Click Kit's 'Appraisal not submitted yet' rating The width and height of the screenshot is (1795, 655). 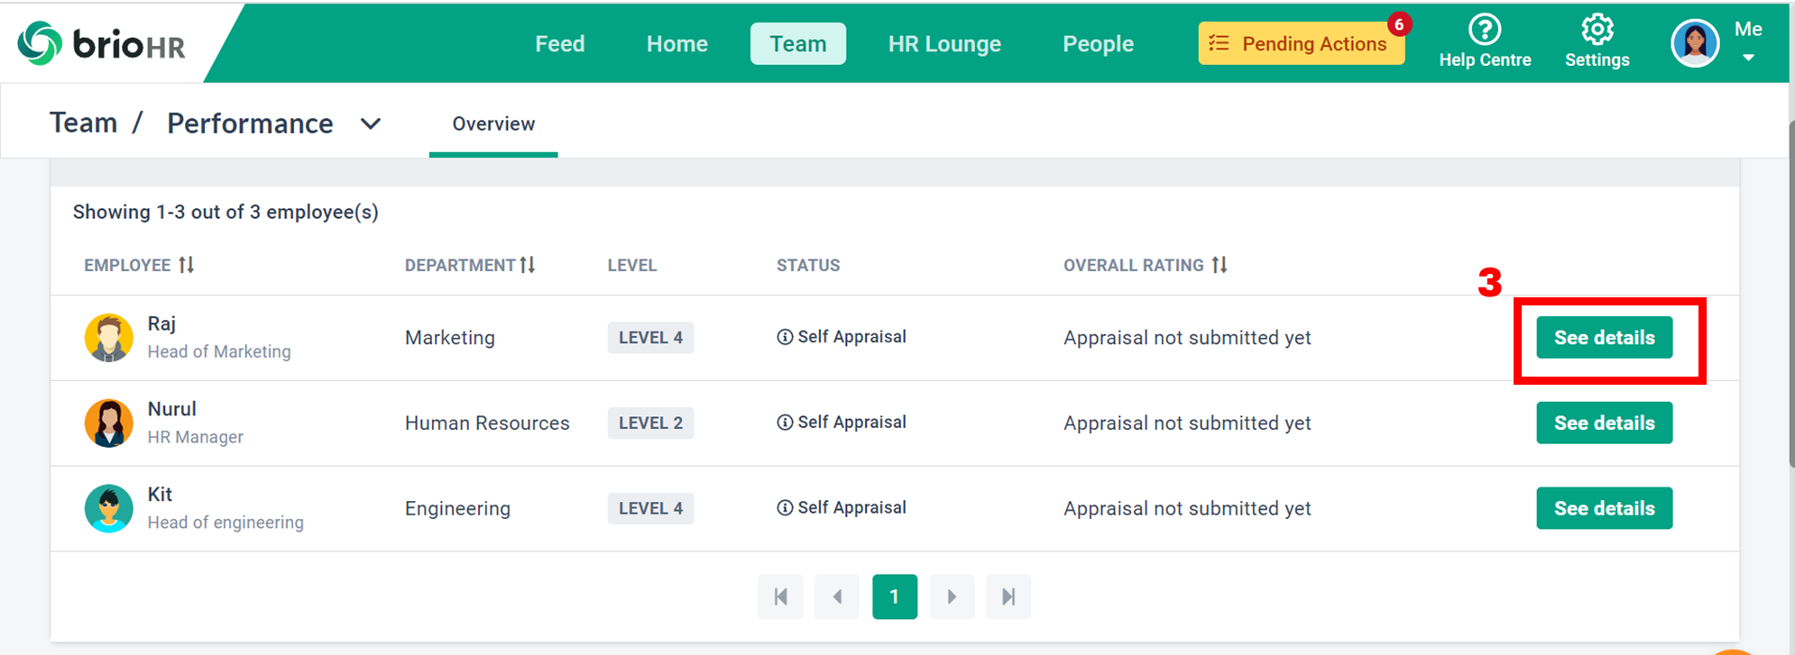1187,509
